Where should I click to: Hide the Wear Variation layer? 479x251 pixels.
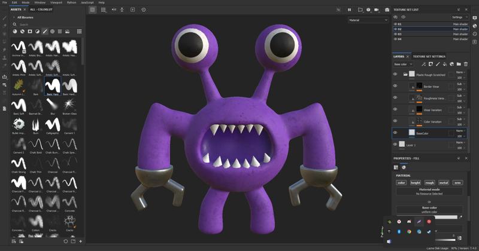(x=395, y=109)
